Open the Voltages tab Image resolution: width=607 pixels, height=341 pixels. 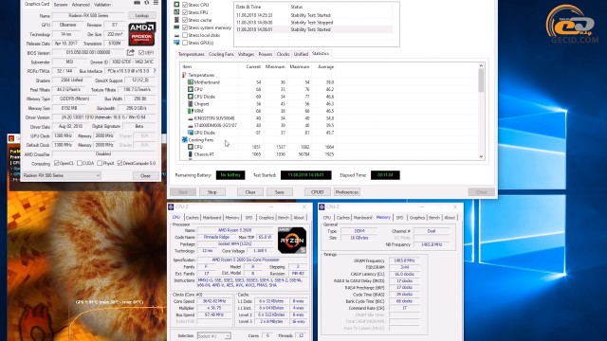[x=246, y=54]
